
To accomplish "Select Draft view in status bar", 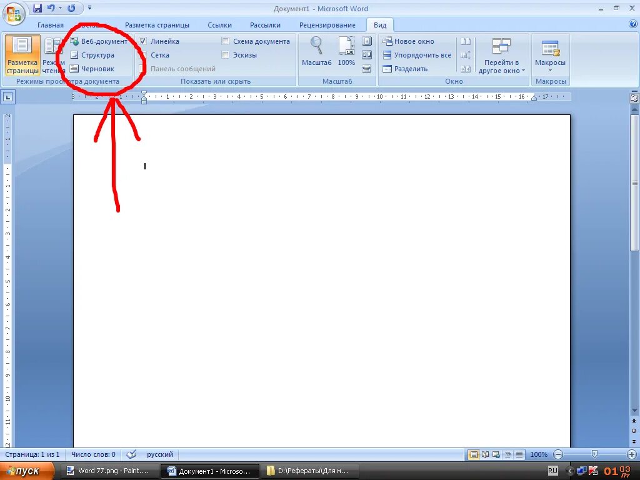I will point(519,454).
